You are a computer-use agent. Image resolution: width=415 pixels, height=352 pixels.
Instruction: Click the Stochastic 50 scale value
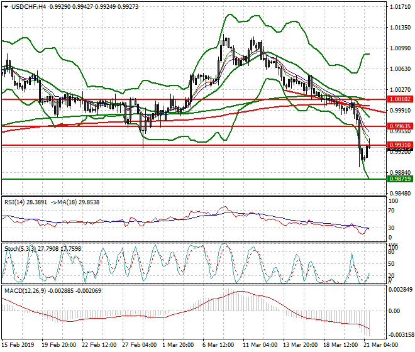point(392,264)
